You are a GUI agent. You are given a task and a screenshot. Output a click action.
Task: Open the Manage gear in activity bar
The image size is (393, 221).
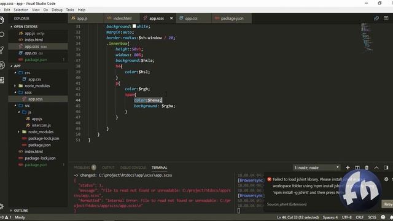click(1, 206)
